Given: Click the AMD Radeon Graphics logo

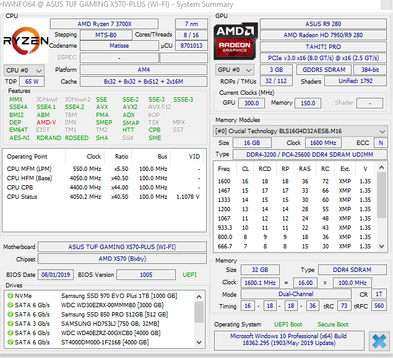Looking at the screenshot, I should [236, 41].
